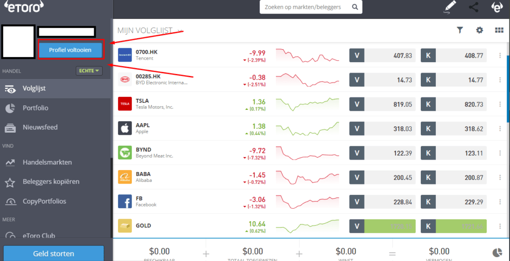Click the profile avatar picture
The height and width of the screenshot is (261, 510).
18,42
